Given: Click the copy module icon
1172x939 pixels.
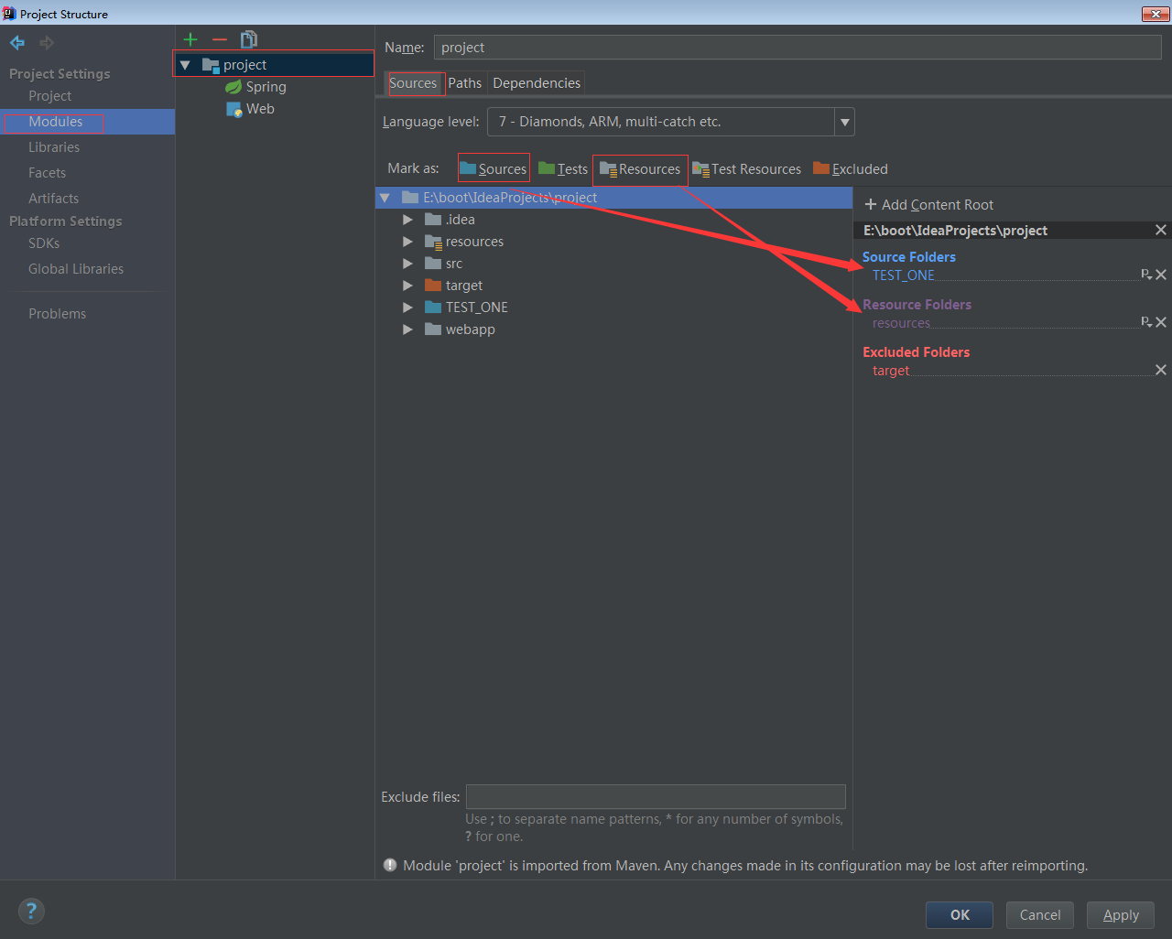Looking at the screenshot, I should (249, 39).
